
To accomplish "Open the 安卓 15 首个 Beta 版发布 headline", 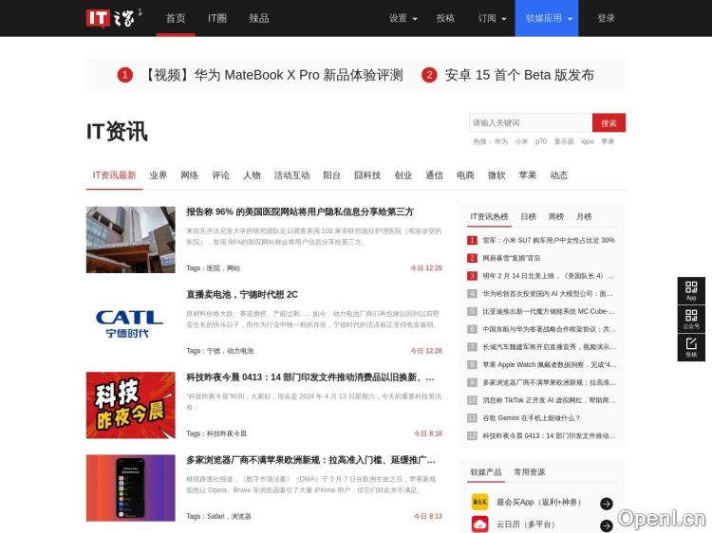I will coord(519,75).
